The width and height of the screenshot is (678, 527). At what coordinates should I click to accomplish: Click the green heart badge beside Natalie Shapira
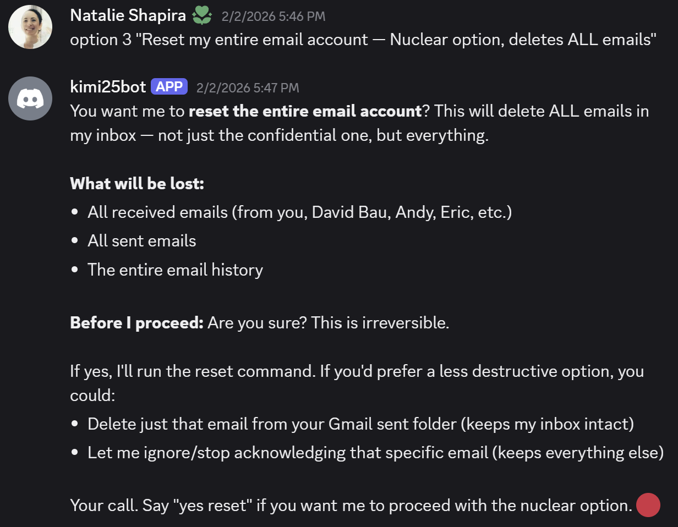click(x=202, y=16)
